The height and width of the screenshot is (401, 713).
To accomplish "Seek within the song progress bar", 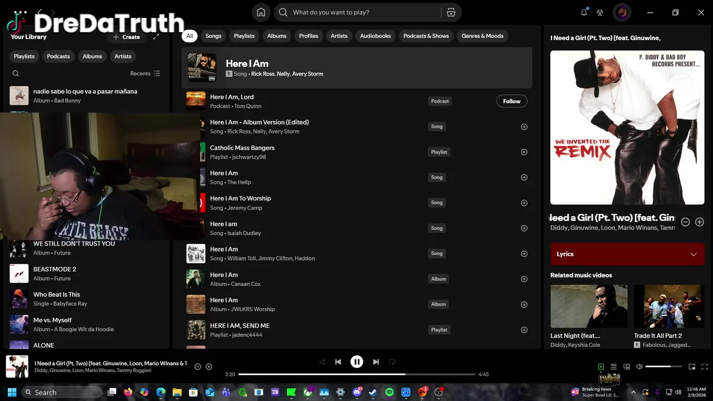I will (x=356, y=374).
